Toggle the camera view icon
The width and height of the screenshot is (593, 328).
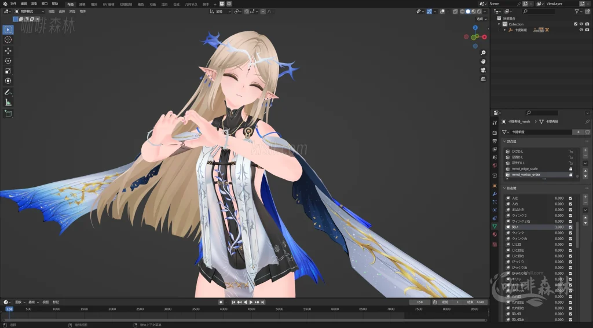click(483, 70)
